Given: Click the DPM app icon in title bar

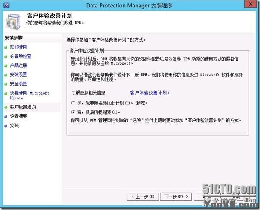Looking at the screenshot, I should point(6,5).
